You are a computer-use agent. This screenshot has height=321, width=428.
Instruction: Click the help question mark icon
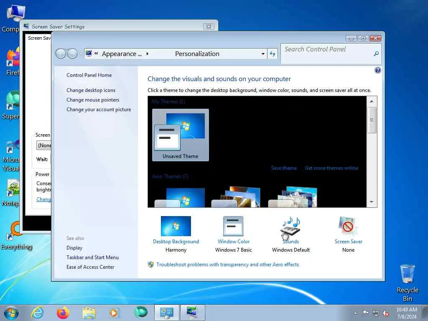click(377, 70)
